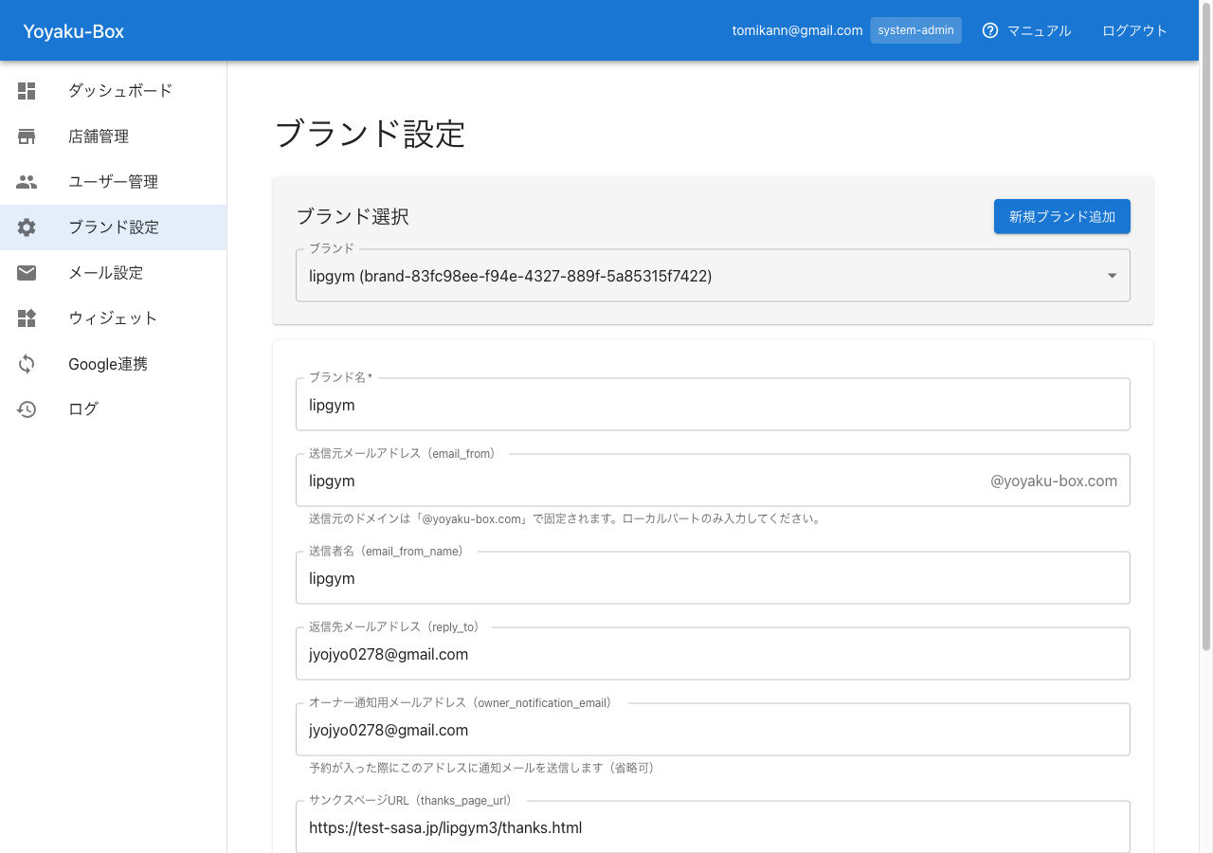This screenshot has height=853, width=1213.
Task: Click the dropdown arrow in brand selector
Action: (x=1112, y=276)
